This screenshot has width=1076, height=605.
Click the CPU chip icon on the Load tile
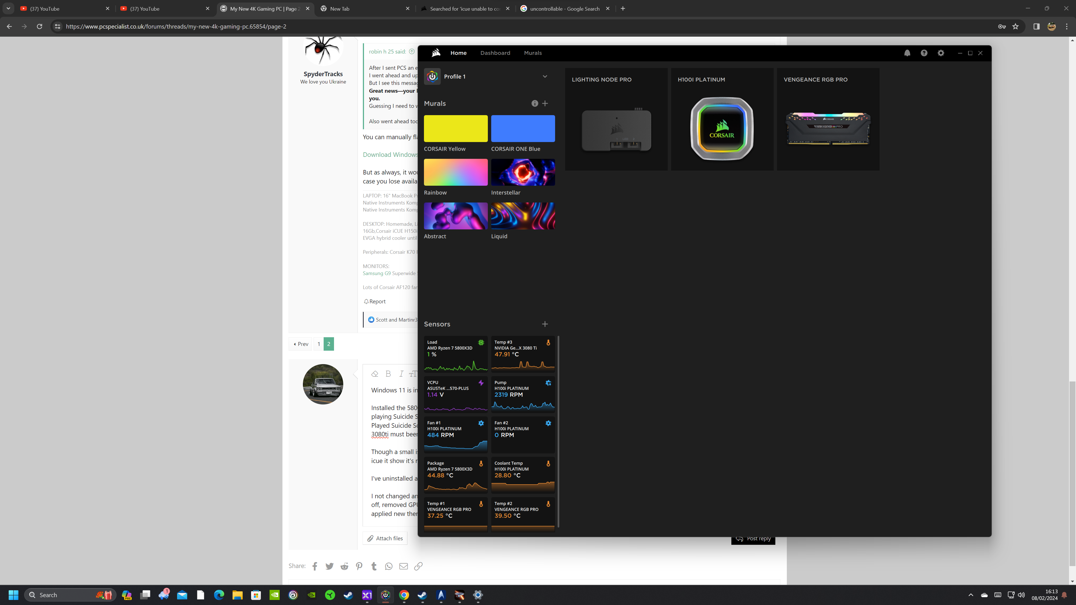coord(481,343)
